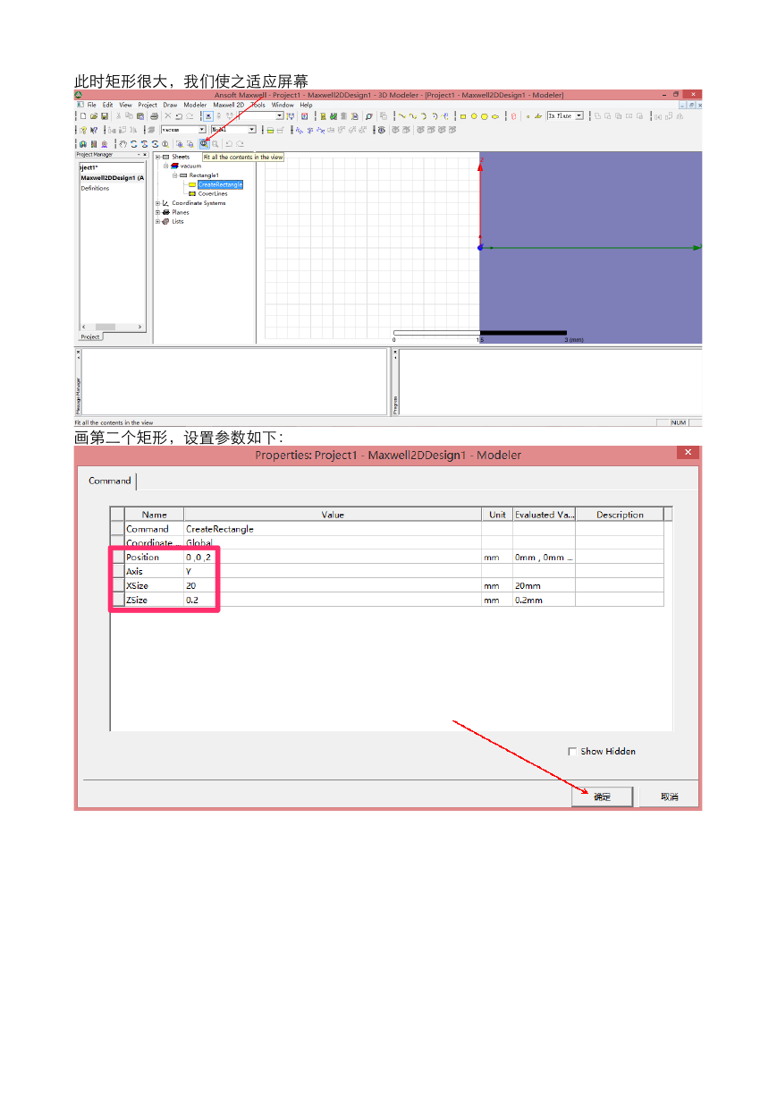
Task: Expand the Lists tree node
Action: coord(157,221)
